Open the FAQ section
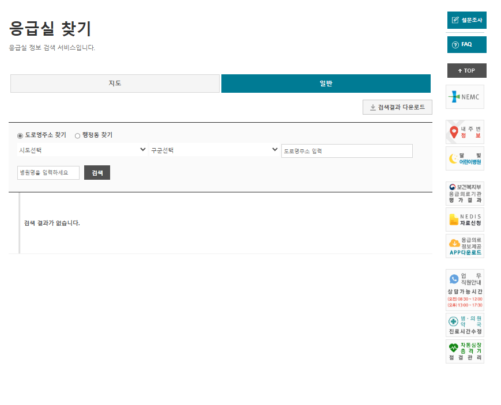 (x=466, y=44)
